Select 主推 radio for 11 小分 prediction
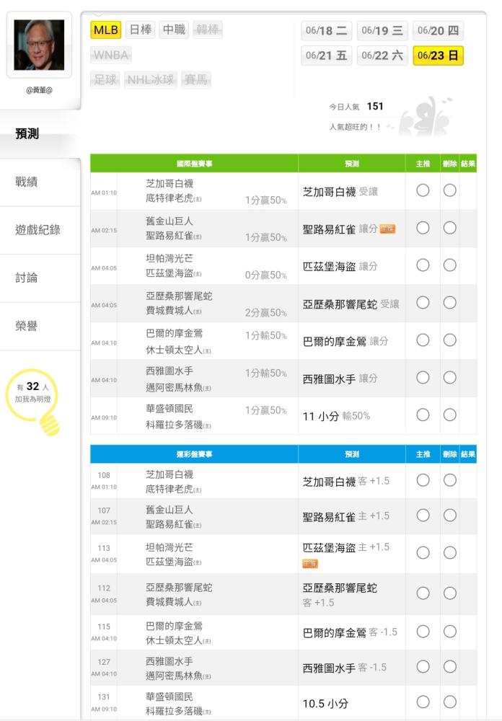 pyautogui.click(x=423, y=415)
